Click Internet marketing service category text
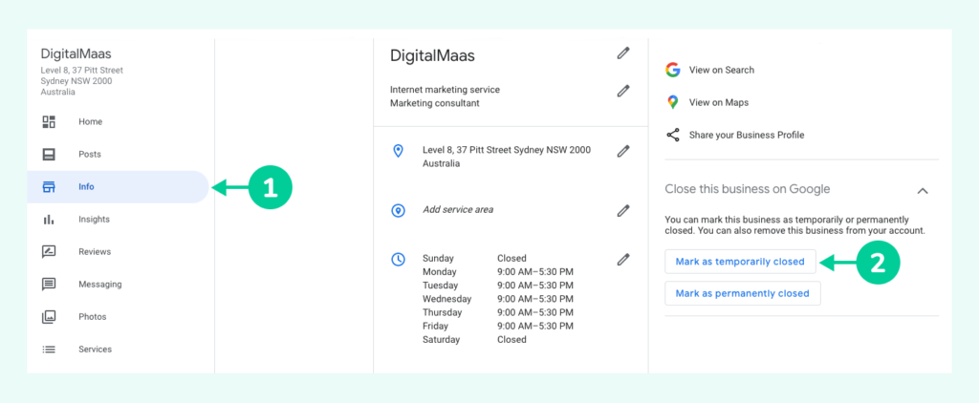Image resolution: width=979 pixels, height=403 pixels. click(445, 90)
